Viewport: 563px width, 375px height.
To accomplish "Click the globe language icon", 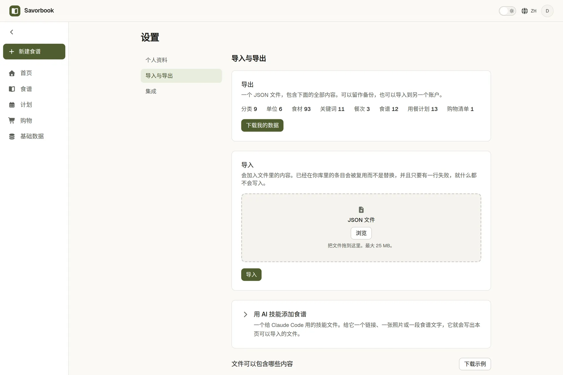I will pyautogui.click(x=525, y=11).
